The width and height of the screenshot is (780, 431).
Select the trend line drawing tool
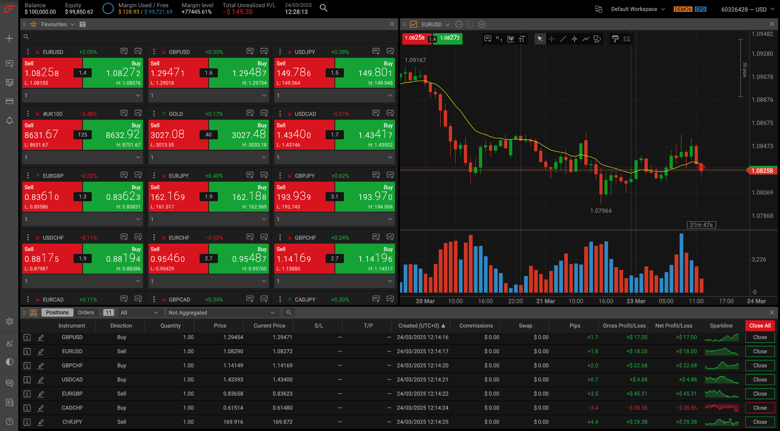point(563,39)
